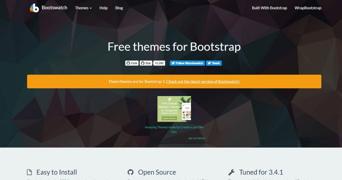
Task: Expand the Themes dropdown menu
Action: 83,8
